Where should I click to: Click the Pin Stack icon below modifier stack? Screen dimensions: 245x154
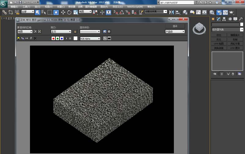214,74
